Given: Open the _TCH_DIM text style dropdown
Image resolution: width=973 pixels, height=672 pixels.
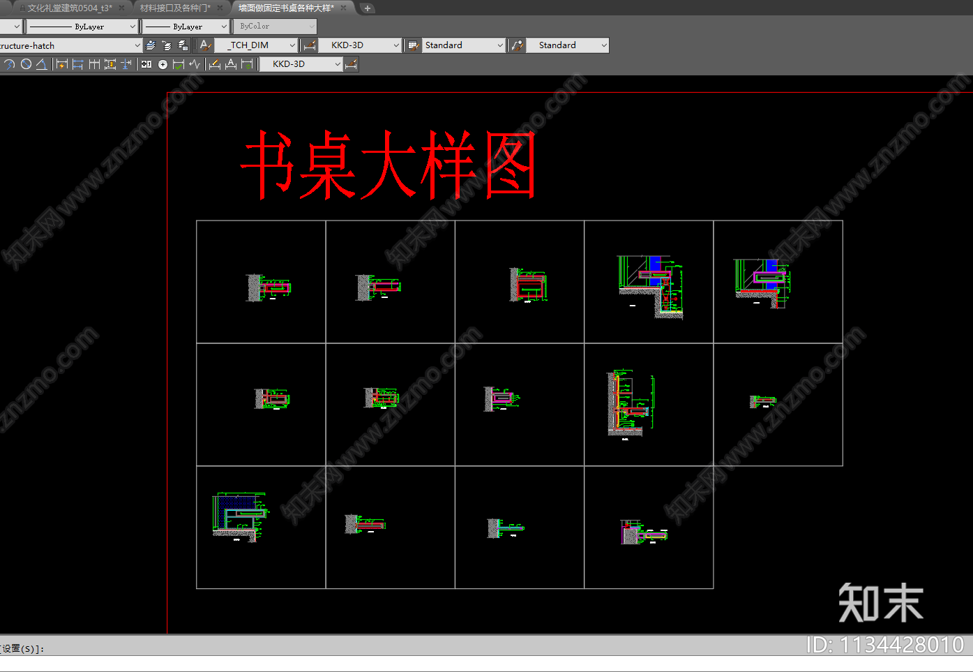Looking at the screenshot, I should click(x=256, y=45).
